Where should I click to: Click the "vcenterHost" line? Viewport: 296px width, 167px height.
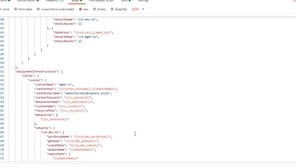(76, 89)
